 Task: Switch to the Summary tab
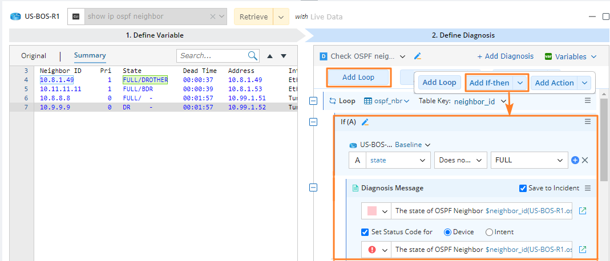coord(90,55)
